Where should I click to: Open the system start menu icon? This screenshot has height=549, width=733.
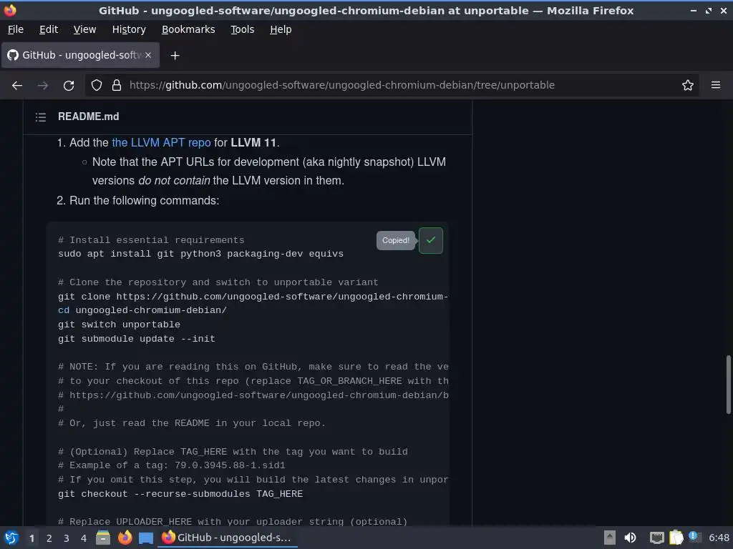click(x=11, y=538)
